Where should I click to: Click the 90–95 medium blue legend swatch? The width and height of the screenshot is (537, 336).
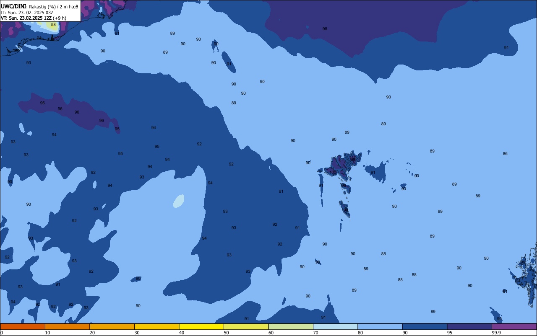tap(425, 326)
